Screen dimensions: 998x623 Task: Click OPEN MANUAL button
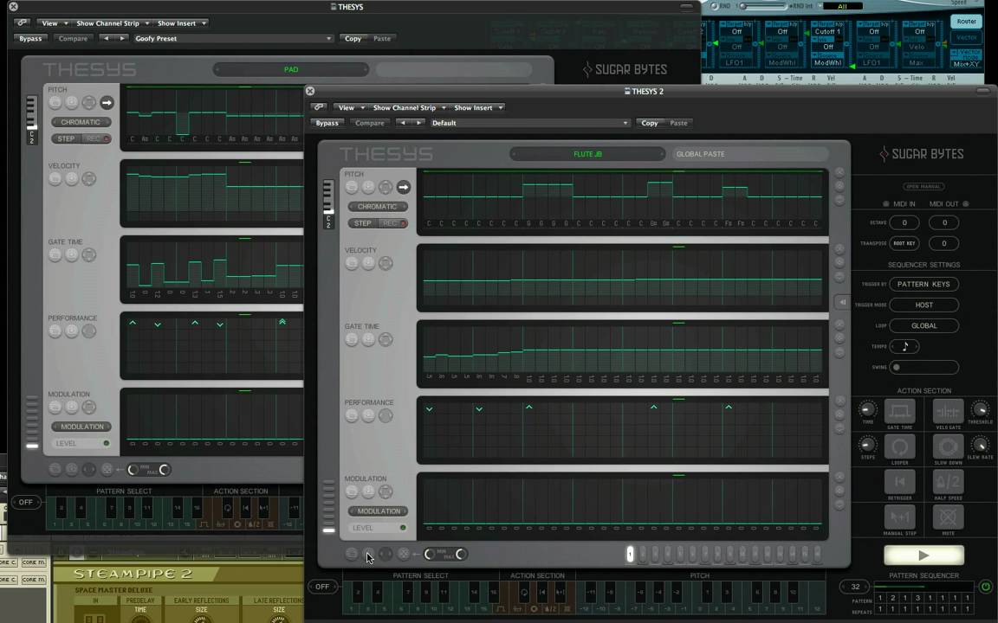coord(923,186)
